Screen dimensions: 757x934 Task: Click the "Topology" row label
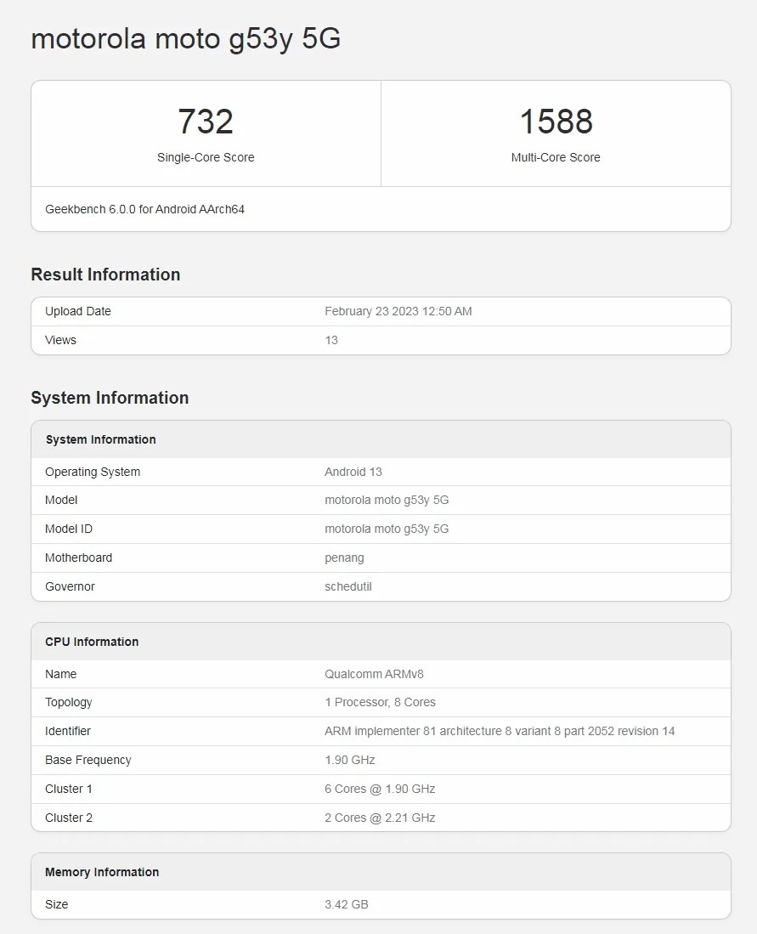click(69, 703)
